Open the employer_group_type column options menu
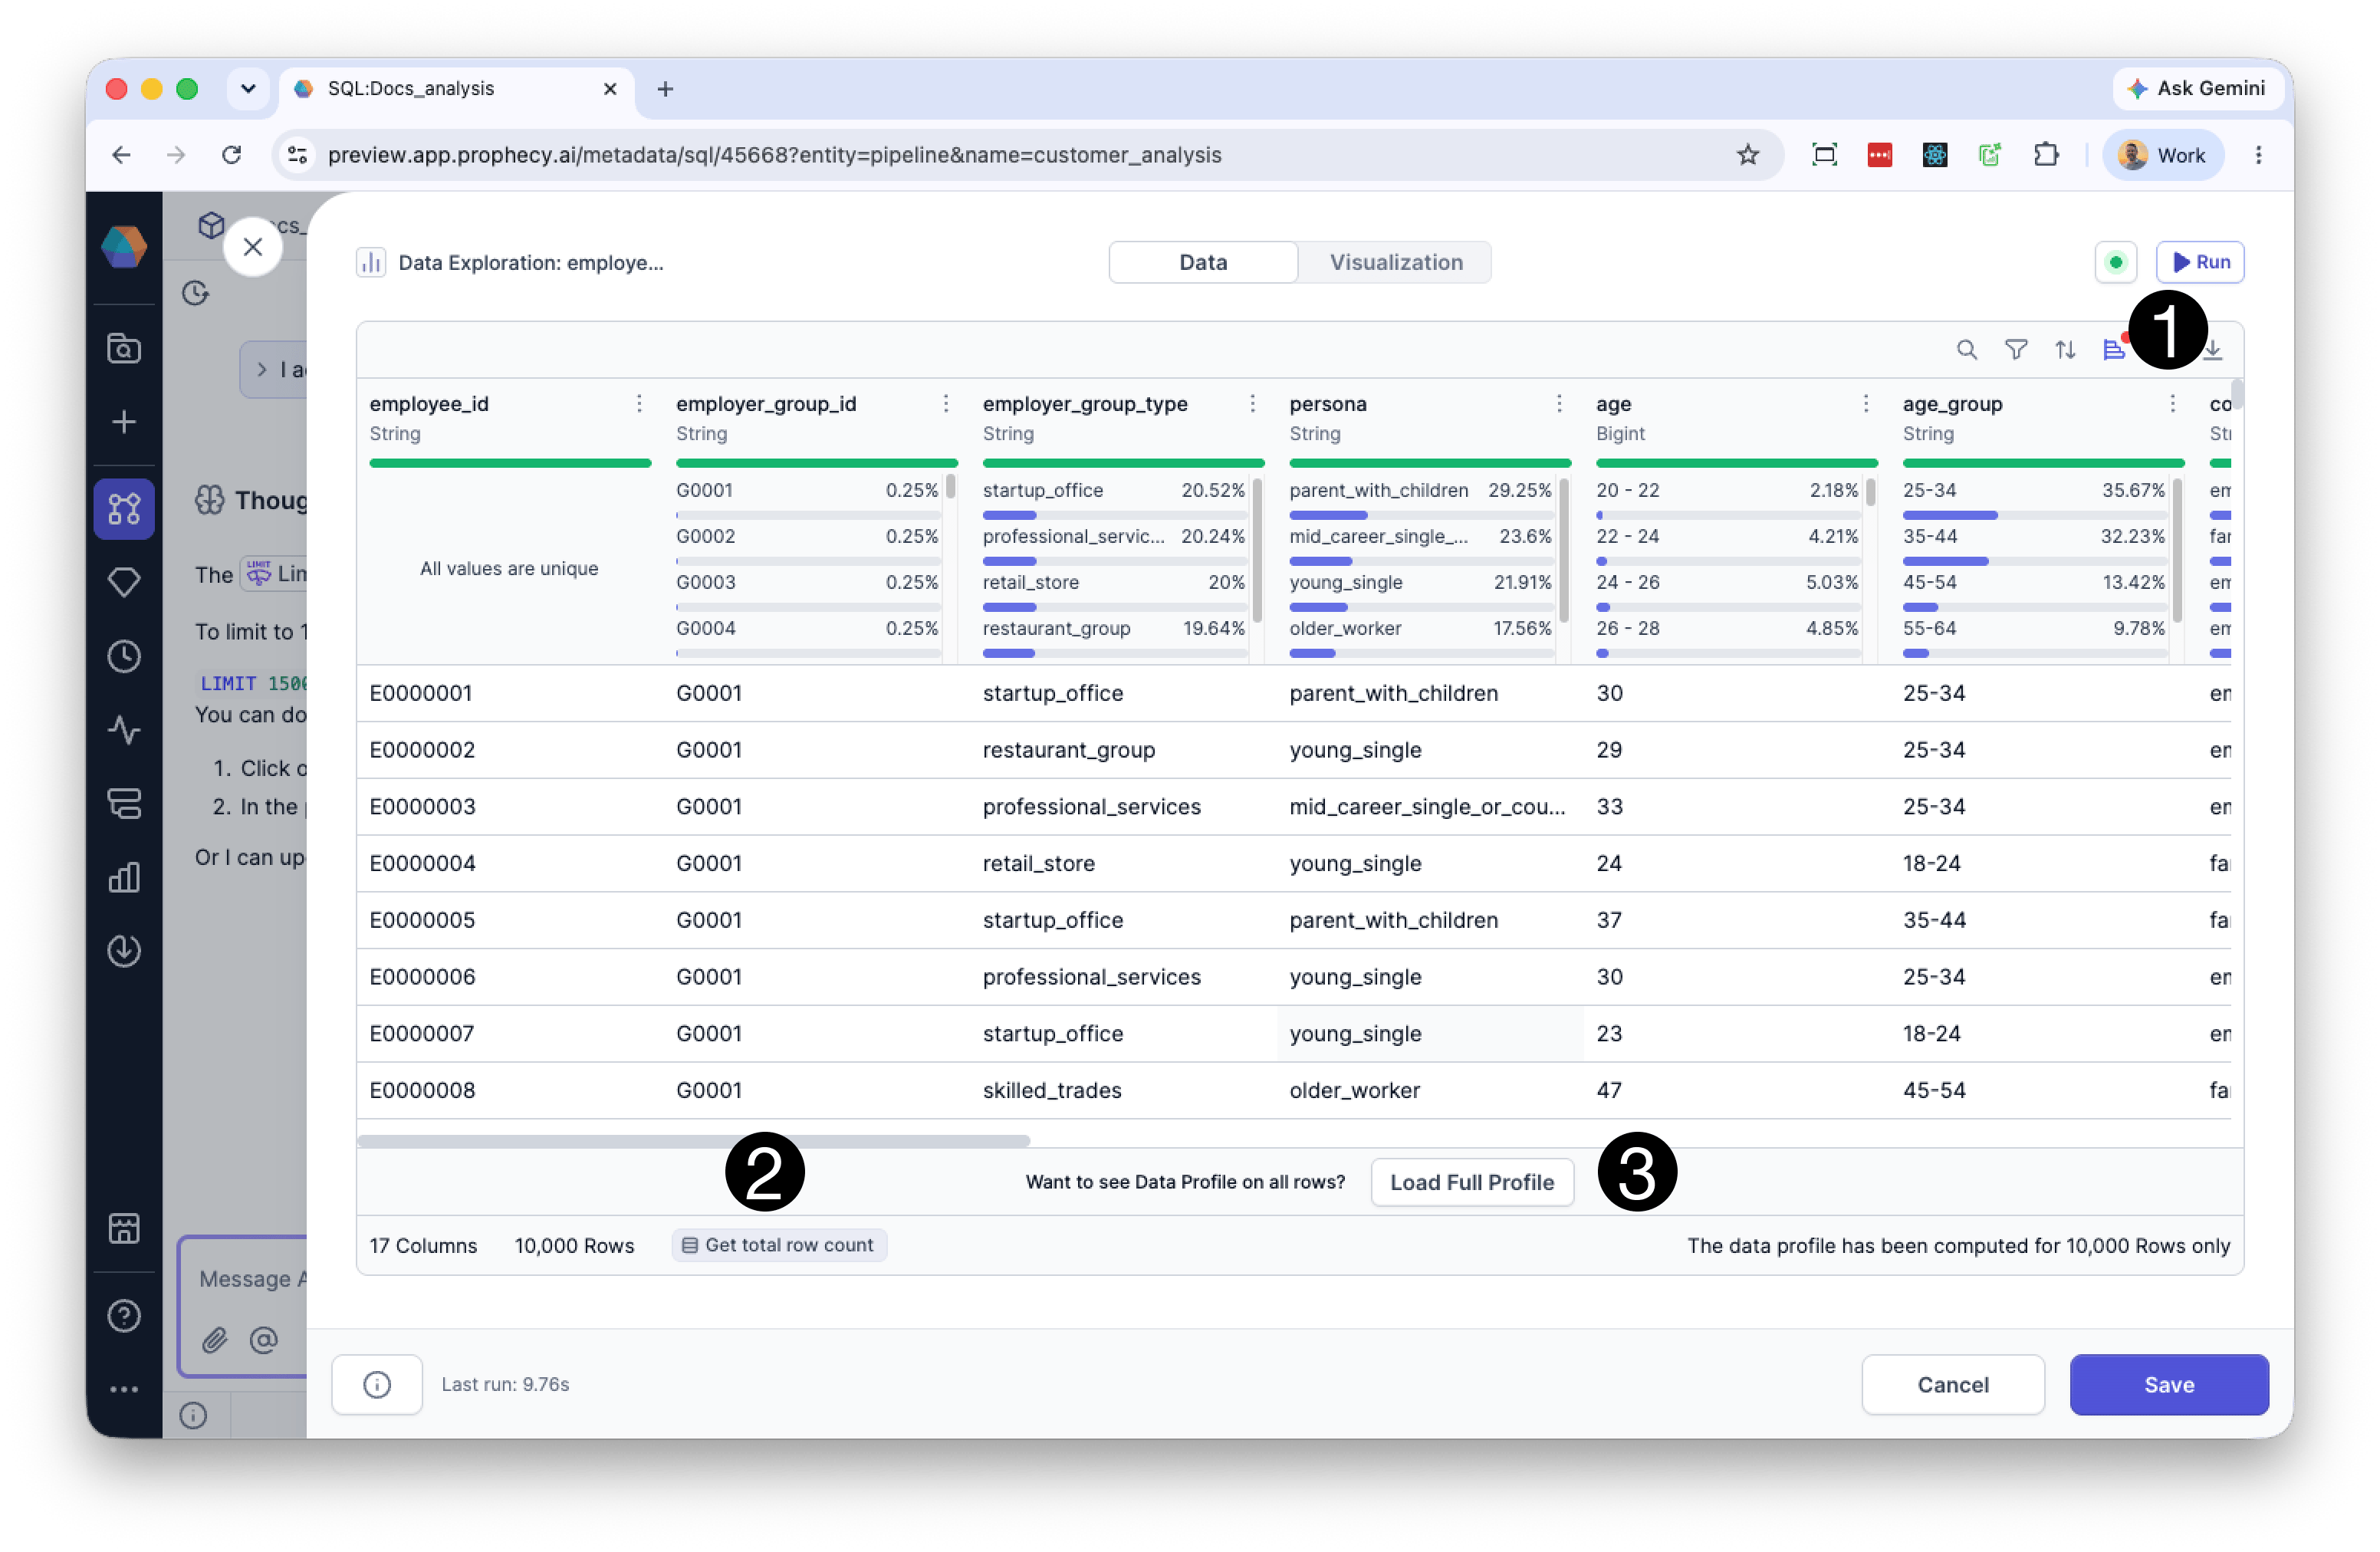The image size is (2380, 1552). click(x=1253, y=403)
